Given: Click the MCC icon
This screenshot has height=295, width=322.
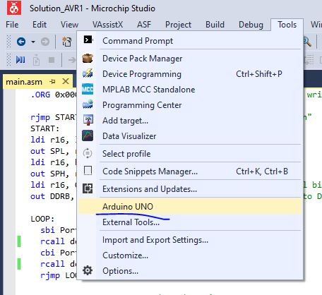Looking at the screenshot, I should point(88,89).
